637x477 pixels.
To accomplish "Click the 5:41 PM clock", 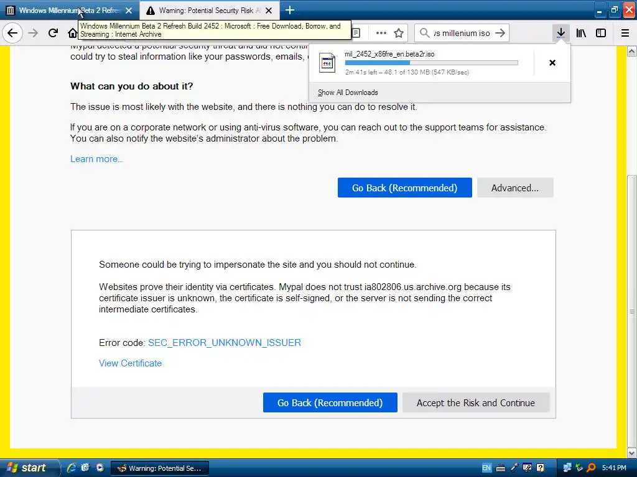I will point(614,468).
